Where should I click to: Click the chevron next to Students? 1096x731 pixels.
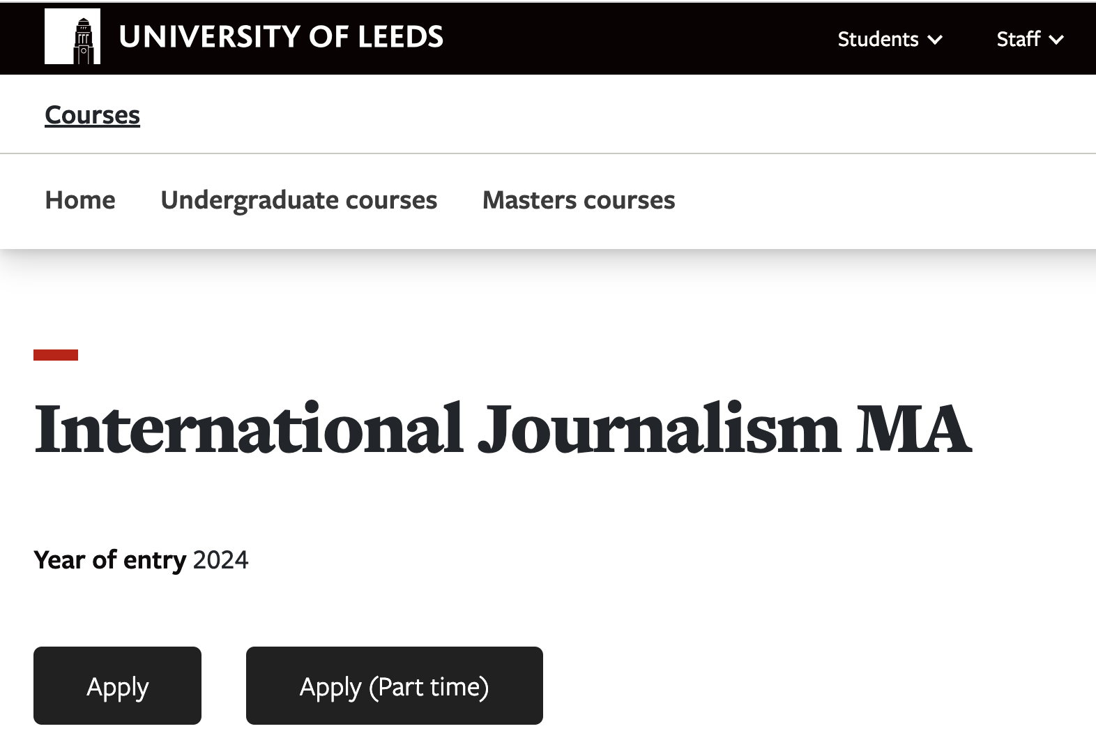[935, 40]
